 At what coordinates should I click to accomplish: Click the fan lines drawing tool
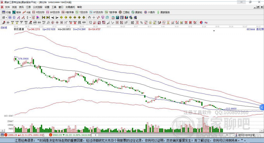[x=95, y=23]
